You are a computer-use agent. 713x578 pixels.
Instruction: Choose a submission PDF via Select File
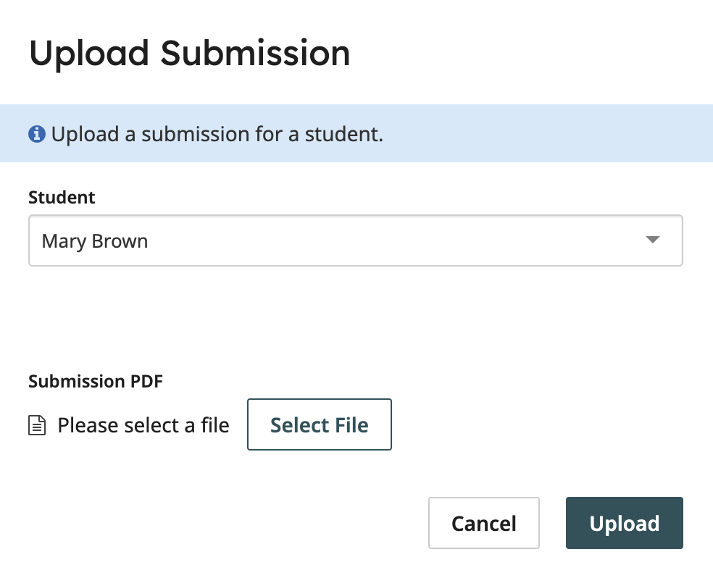pos(319,424)
